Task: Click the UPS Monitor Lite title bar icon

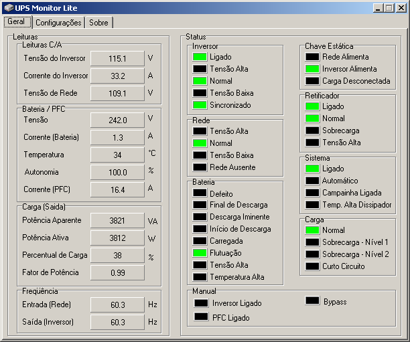Action: [8, 8]
